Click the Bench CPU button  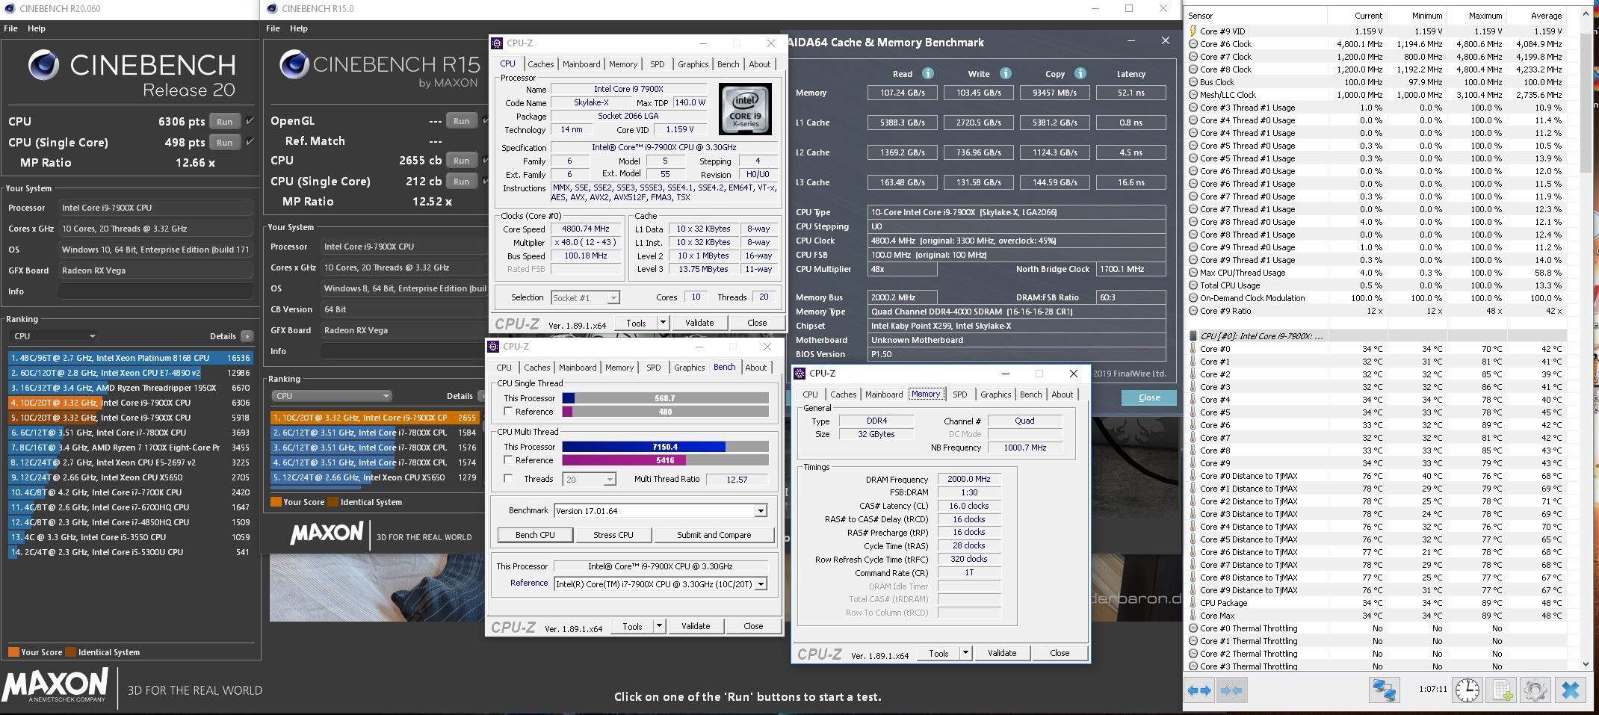point(535,535)
